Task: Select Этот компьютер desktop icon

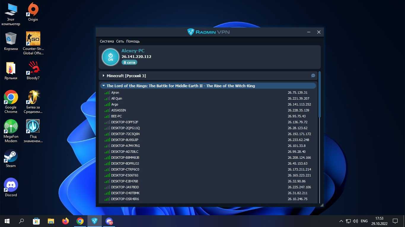Action: click(11, 14)
